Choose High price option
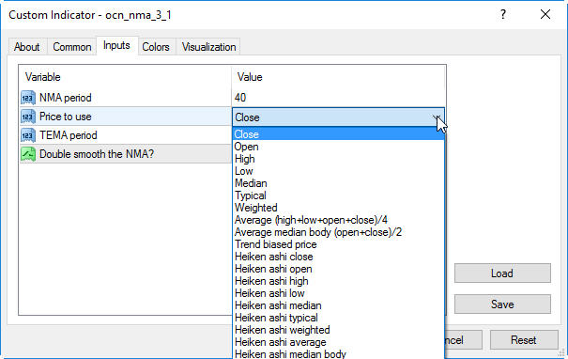 pos(338,159)
